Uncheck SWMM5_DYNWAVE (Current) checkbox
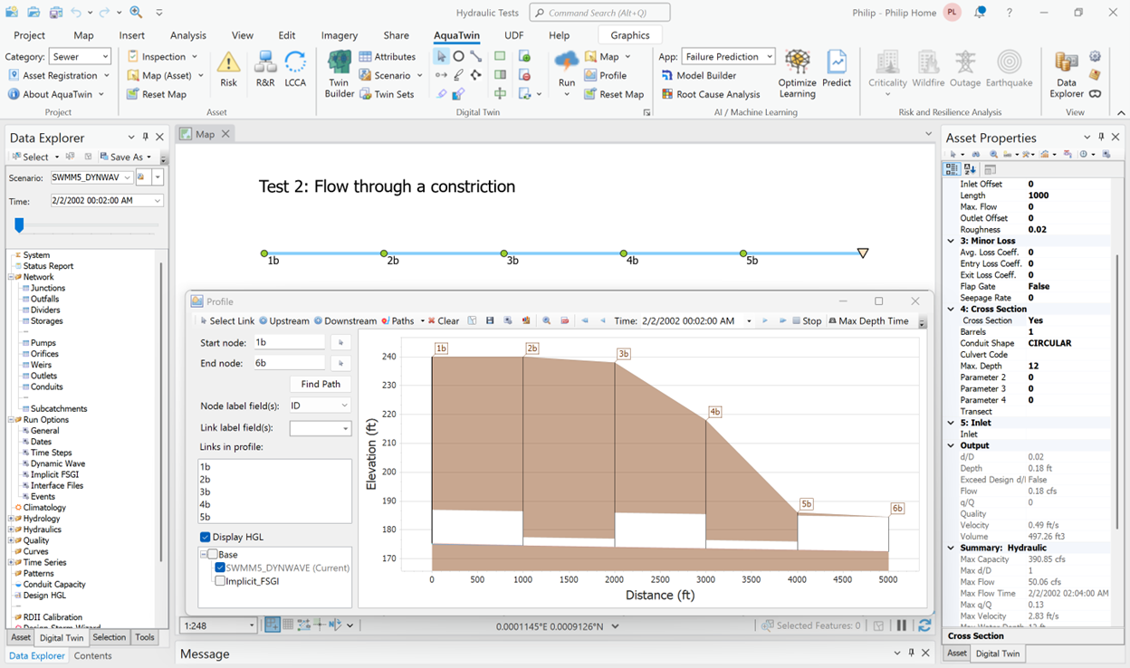The image size is (1130, 668). pyautogui.click(x=220, y=568)
